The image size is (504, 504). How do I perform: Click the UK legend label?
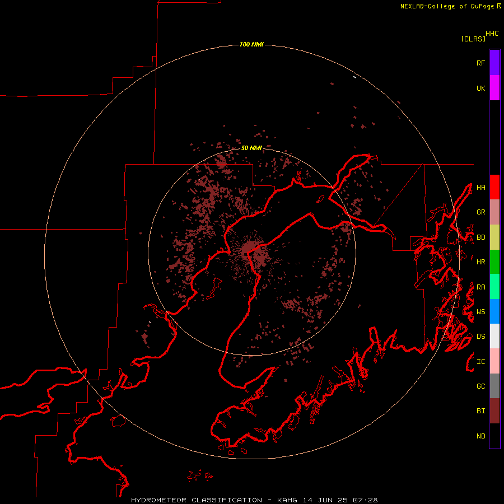480,88
